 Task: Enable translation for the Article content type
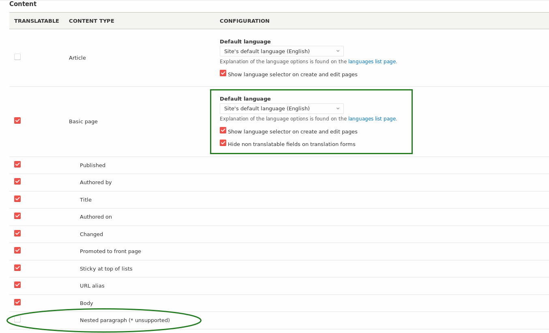(x=17, y=57)
